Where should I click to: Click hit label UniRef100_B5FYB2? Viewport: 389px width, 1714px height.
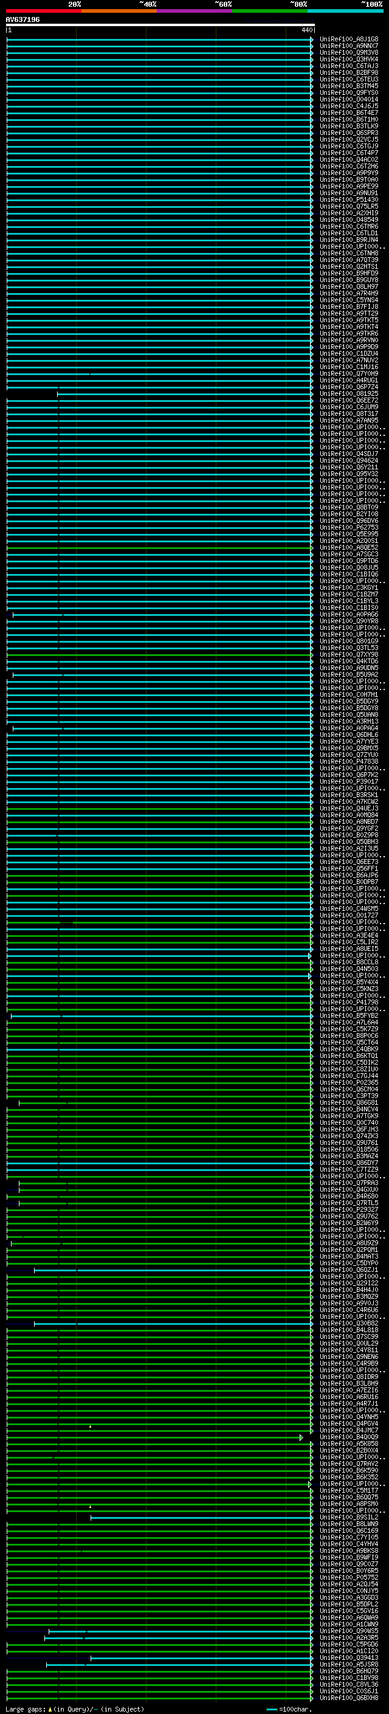tap(349, 1016)
